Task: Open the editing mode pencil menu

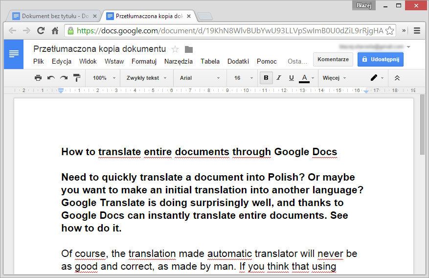Action: coord(377,78)
